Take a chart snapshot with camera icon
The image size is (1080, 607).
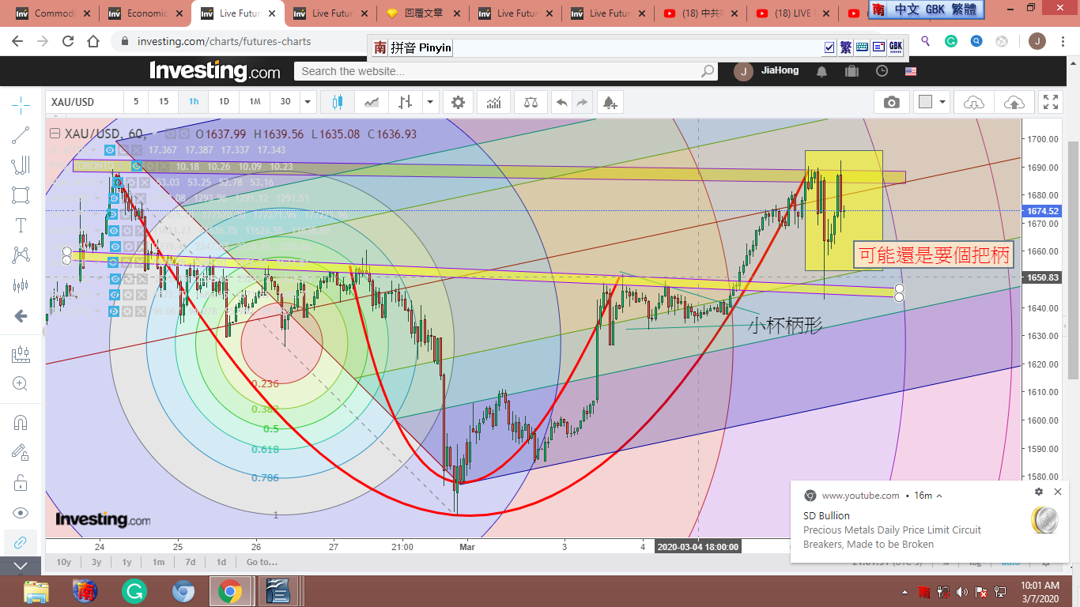tap(891, 102)
